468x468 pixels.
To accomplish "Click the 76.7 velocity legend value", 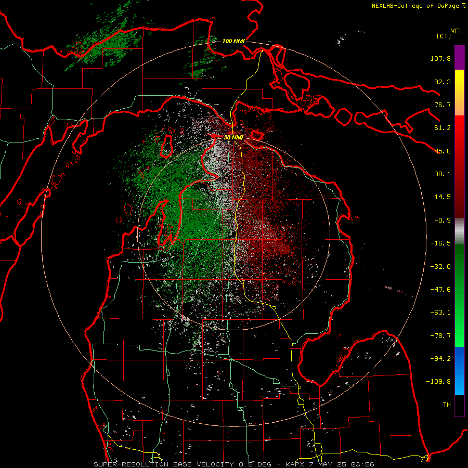I will (x=443, y=105).
